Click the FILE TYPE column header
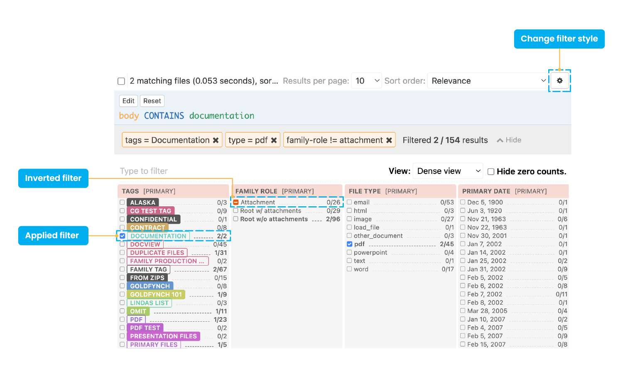This screenshot has height=374, width=623. click(365, 191)
